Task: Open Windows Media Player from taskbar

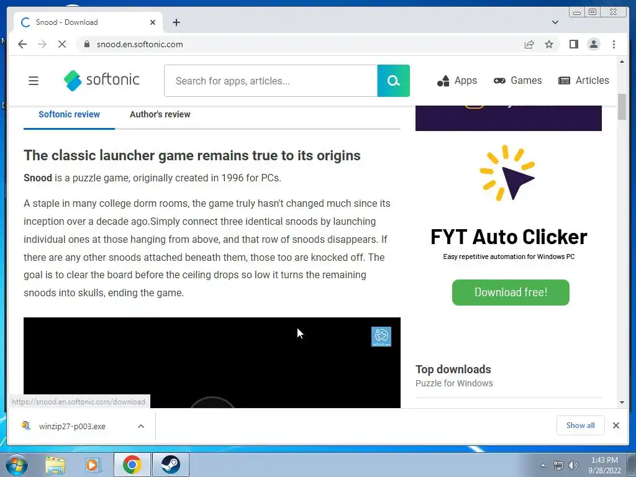Action: pos(93,465)
